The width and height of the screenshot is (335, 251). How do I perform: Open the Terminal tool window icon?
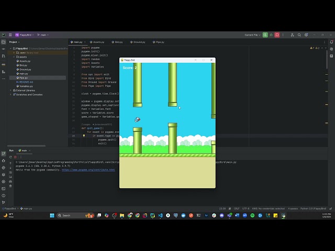coord(4,189)
